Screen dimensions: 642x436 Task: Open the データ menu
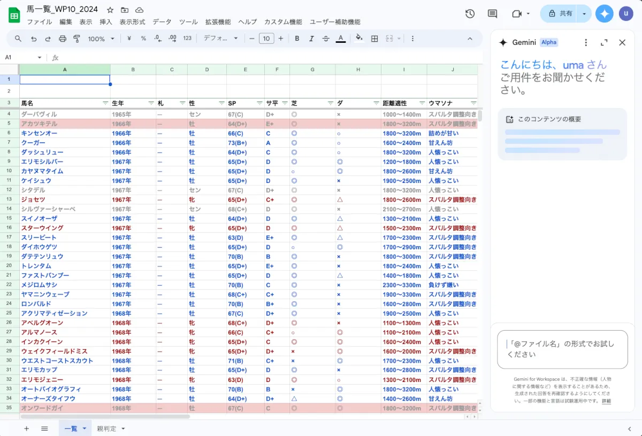[x=162, y=22]
